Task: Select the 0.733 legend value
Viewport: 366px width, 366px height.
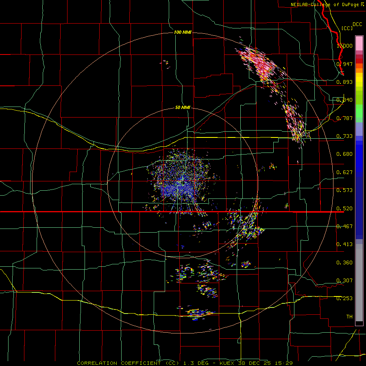Action: tap(344, 136)
